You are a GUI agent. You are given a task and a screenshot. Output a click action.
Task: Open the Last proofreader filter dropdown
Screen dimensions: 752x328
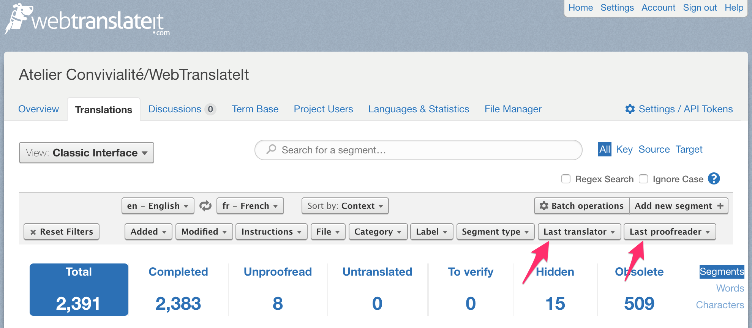point(670,232)
